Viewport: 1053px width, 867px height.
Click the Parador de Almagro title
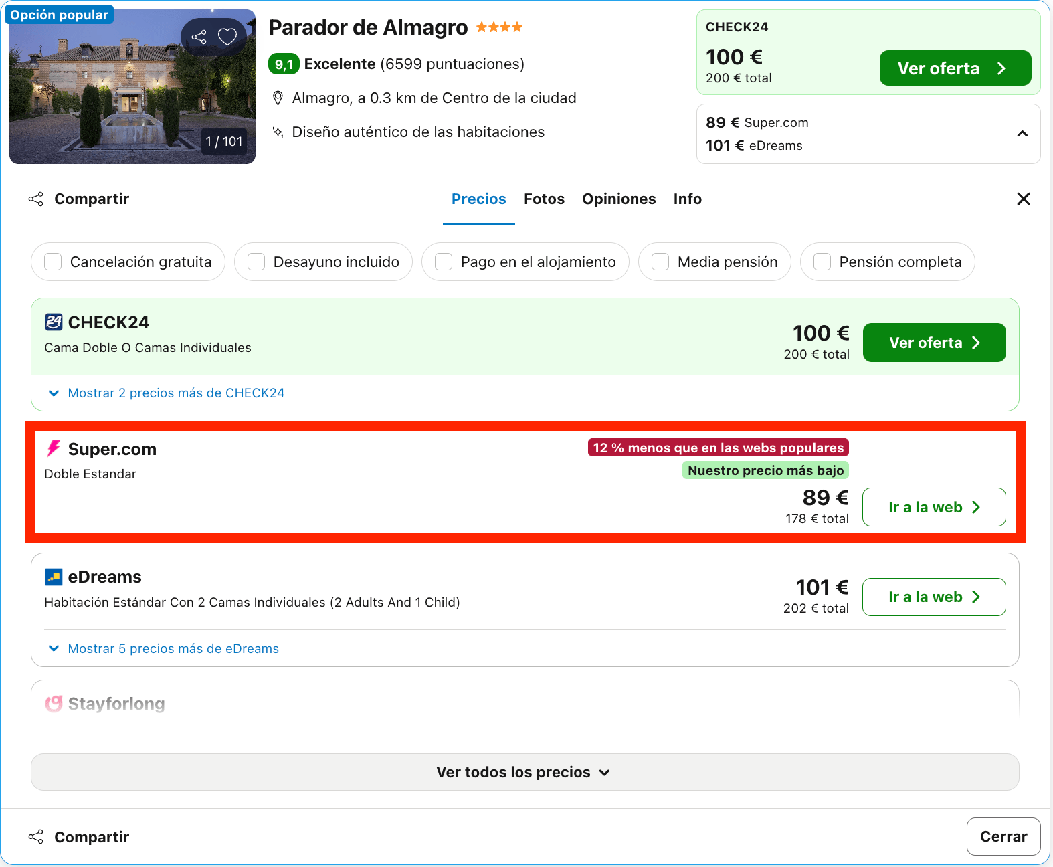368,27
